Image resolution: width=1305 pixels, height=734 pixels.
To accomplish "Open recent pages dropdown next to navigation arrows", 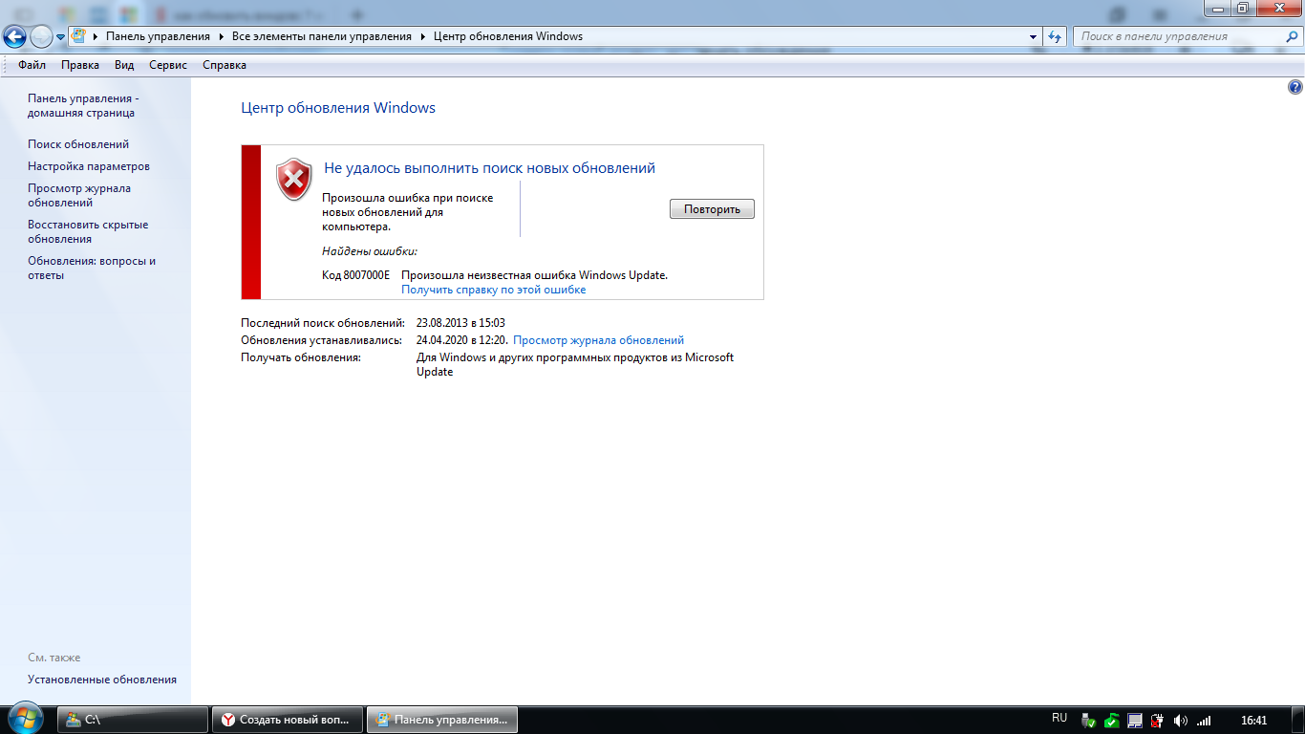I will (60, 37).
